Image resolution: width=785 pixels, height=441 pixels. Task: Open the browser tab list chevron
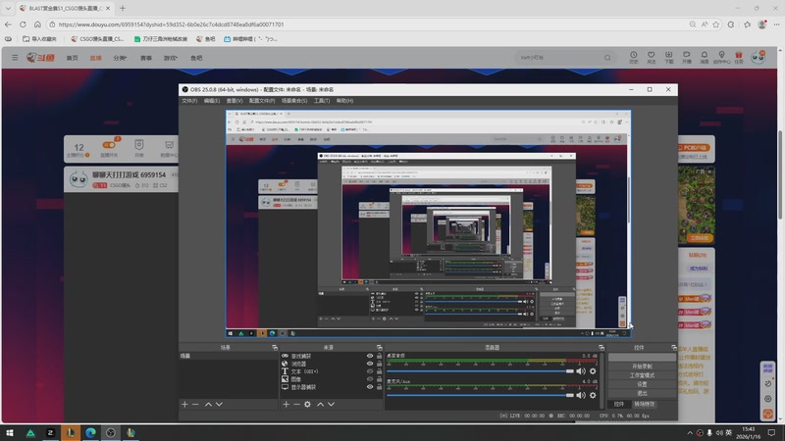(8, 8)
